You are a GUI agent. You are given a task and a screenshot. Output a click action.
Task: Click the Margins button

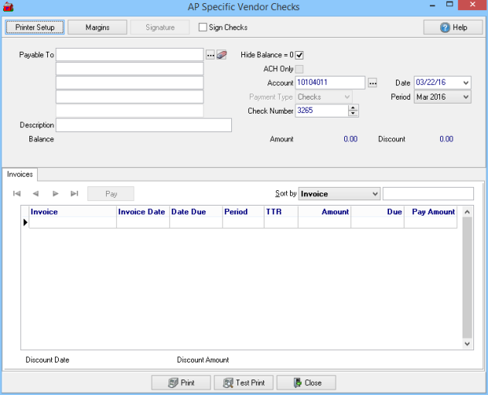[x=97, y=27]
